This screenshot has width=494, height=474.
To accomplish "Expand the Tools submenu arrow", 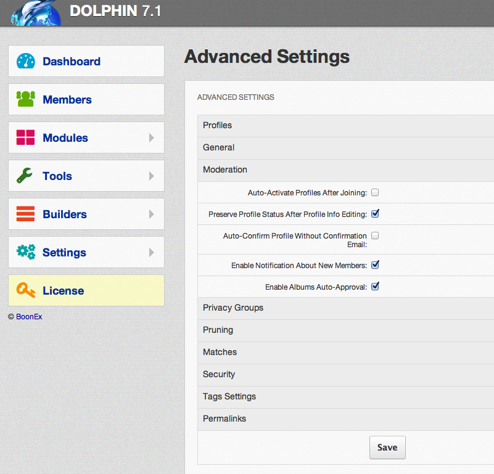I will pyautogui.click(x=152, y=176).
